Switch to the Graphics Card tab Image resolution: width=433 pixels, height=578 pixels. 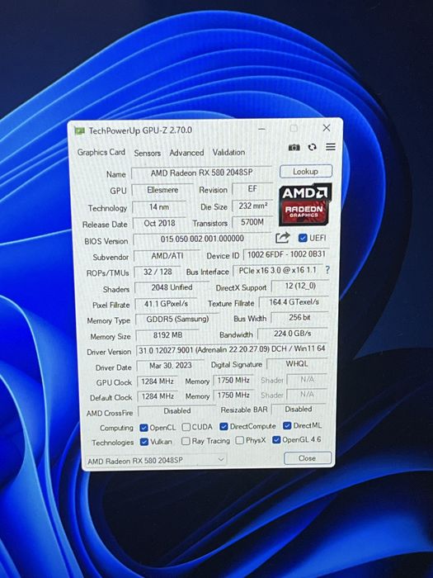click(101, 152)
